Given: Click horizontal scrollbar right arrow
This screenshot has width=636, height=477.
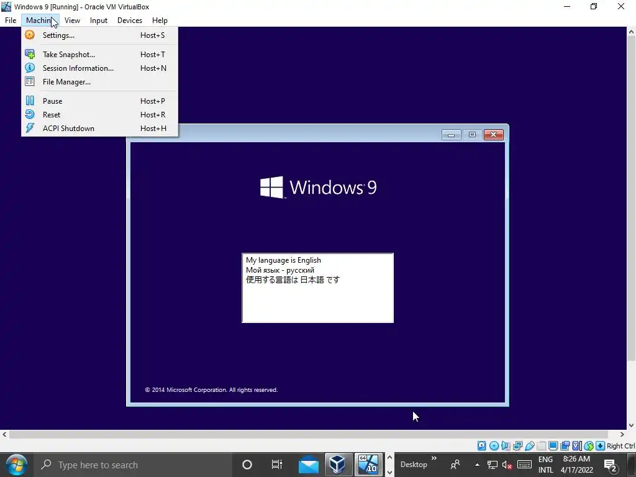Looking at the screenshot, I should (x=622, y=434).
